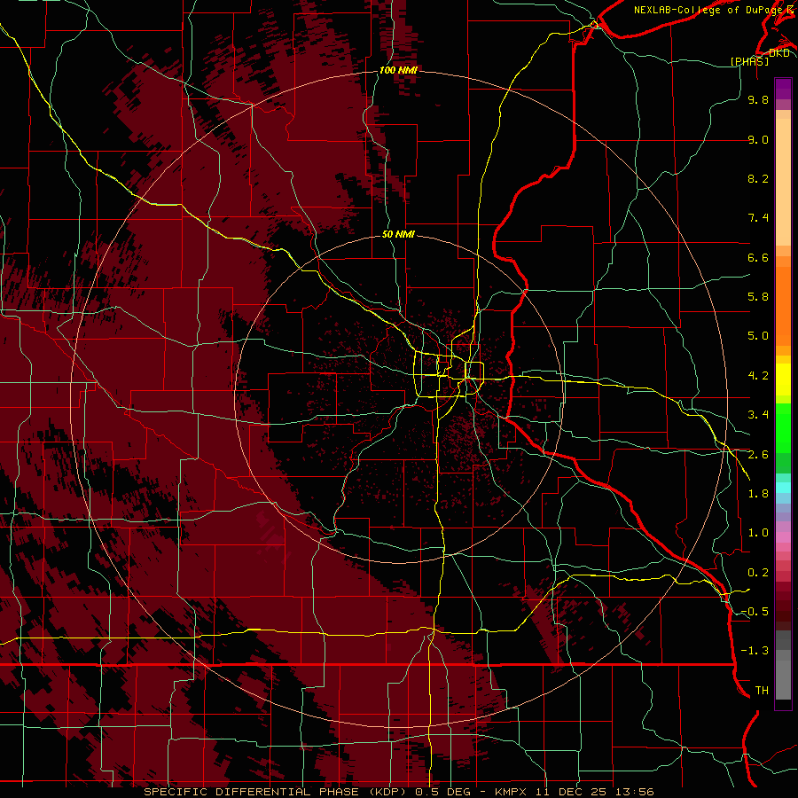The image size is (798, 798).
Task: Click the 9.8 value on the color scale
Action: [x=758, y=100]
